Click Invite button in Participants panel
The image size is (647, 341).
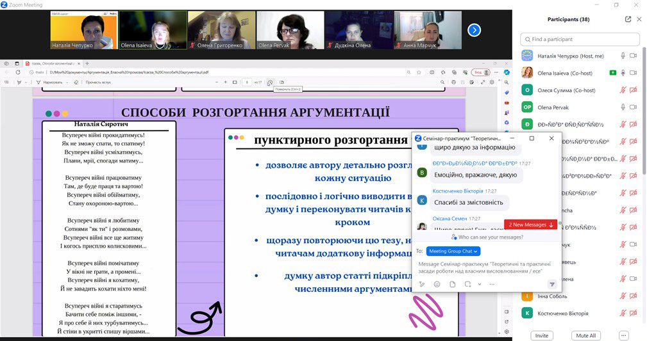click(542, 336)
